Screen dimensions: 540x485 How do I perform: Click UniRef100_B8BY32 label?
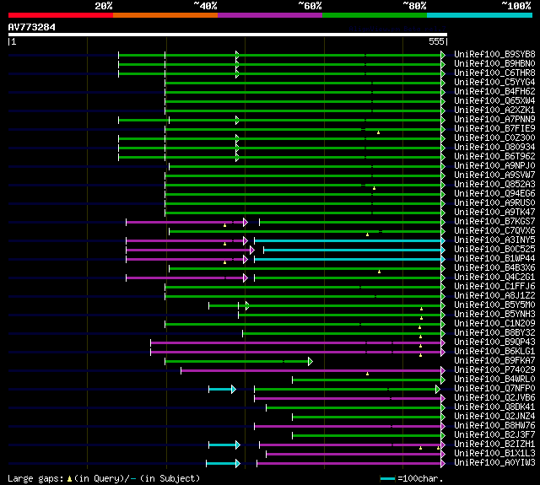494,333
